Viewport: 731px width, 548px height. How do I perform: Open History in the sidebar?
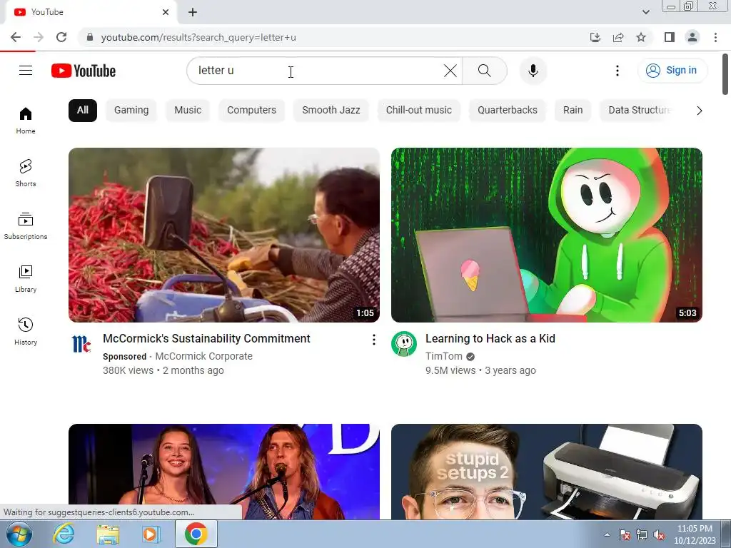pyautogui.click(x=26, y=331)
